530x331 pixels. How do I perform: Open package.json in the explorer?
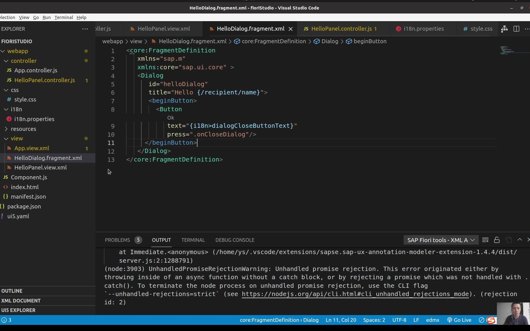pyautogui.click(x=24, y=207)
